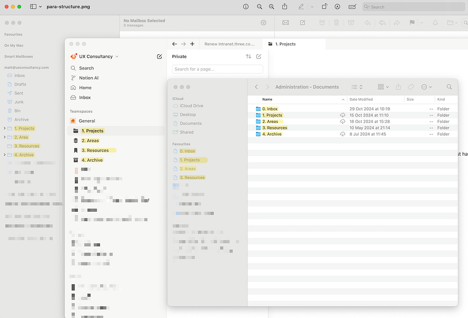
Task: Open the highlight pen options chevron
Action: click(x=312, y=7)
